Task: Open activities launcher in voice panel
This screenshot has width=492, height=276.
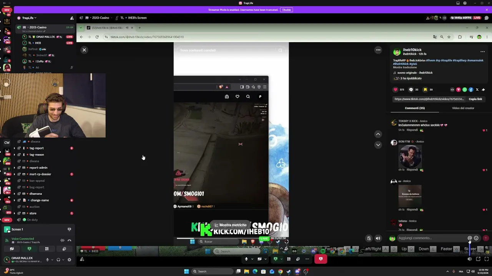Action: click(x=47, y=249)
